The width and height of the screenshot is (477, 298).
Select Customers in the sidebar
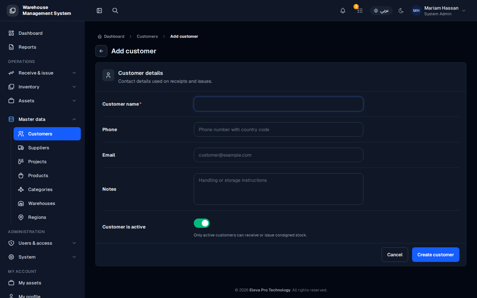click(x=47, y=134)
